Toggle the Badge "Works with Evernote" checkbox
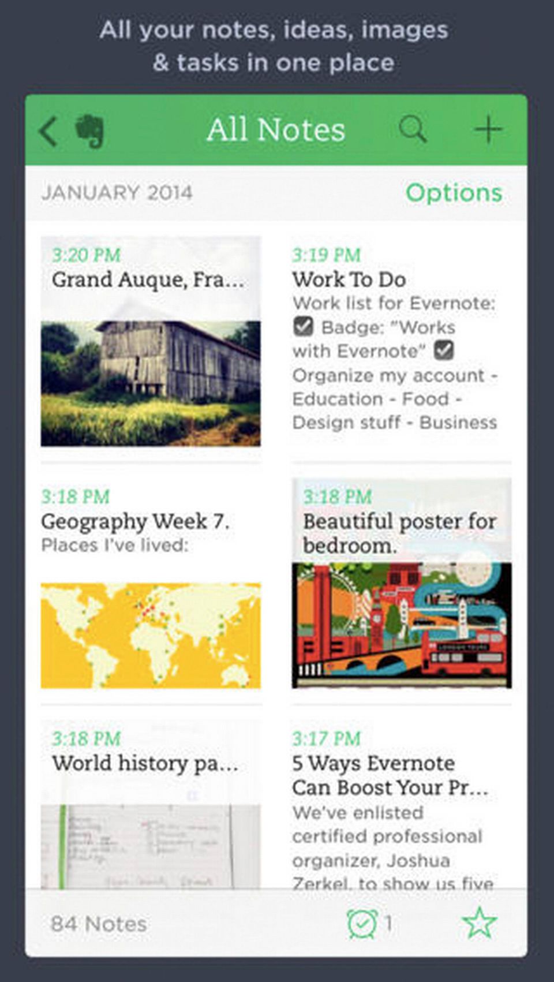Image resolution: width=554 pixels, height=982 pixels. pos(303,327)
